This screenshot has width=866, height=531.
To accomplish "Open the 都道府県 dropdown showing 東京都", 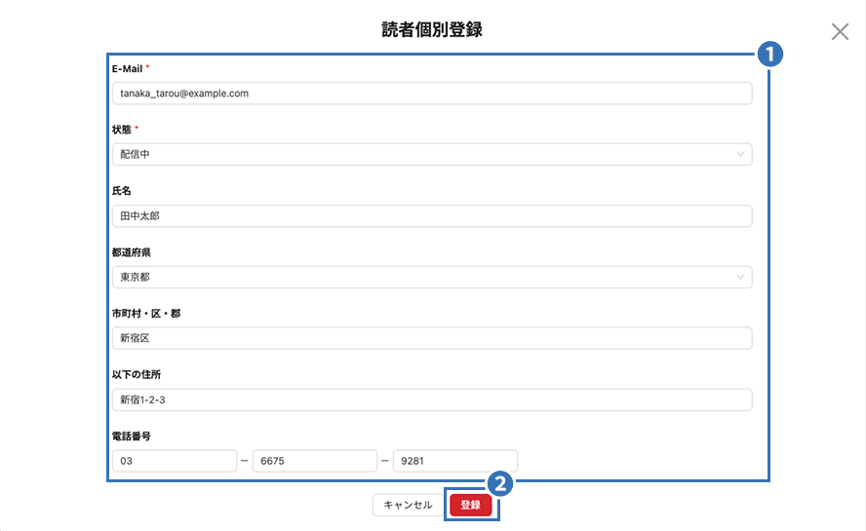I will click(431, 277).
